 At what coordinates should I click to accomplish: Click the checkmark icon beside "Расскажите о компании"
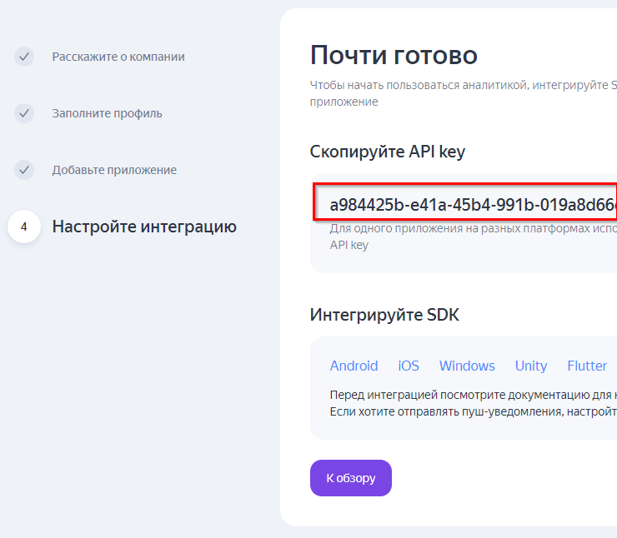24,57
